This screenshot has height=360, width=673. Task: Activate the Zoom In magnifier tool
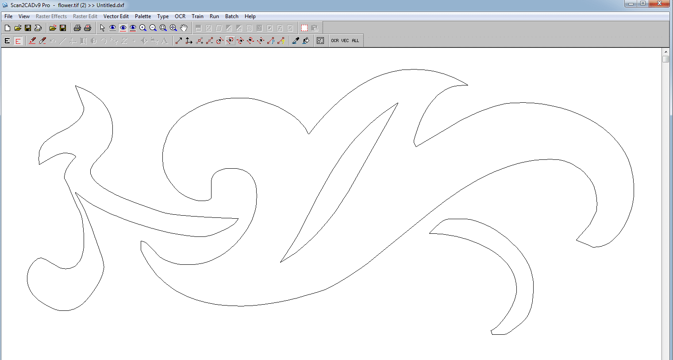point(142,27)
